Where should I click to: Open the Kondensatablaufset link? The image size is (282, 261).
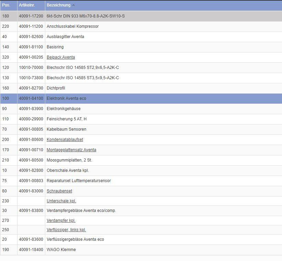(65, 140)
